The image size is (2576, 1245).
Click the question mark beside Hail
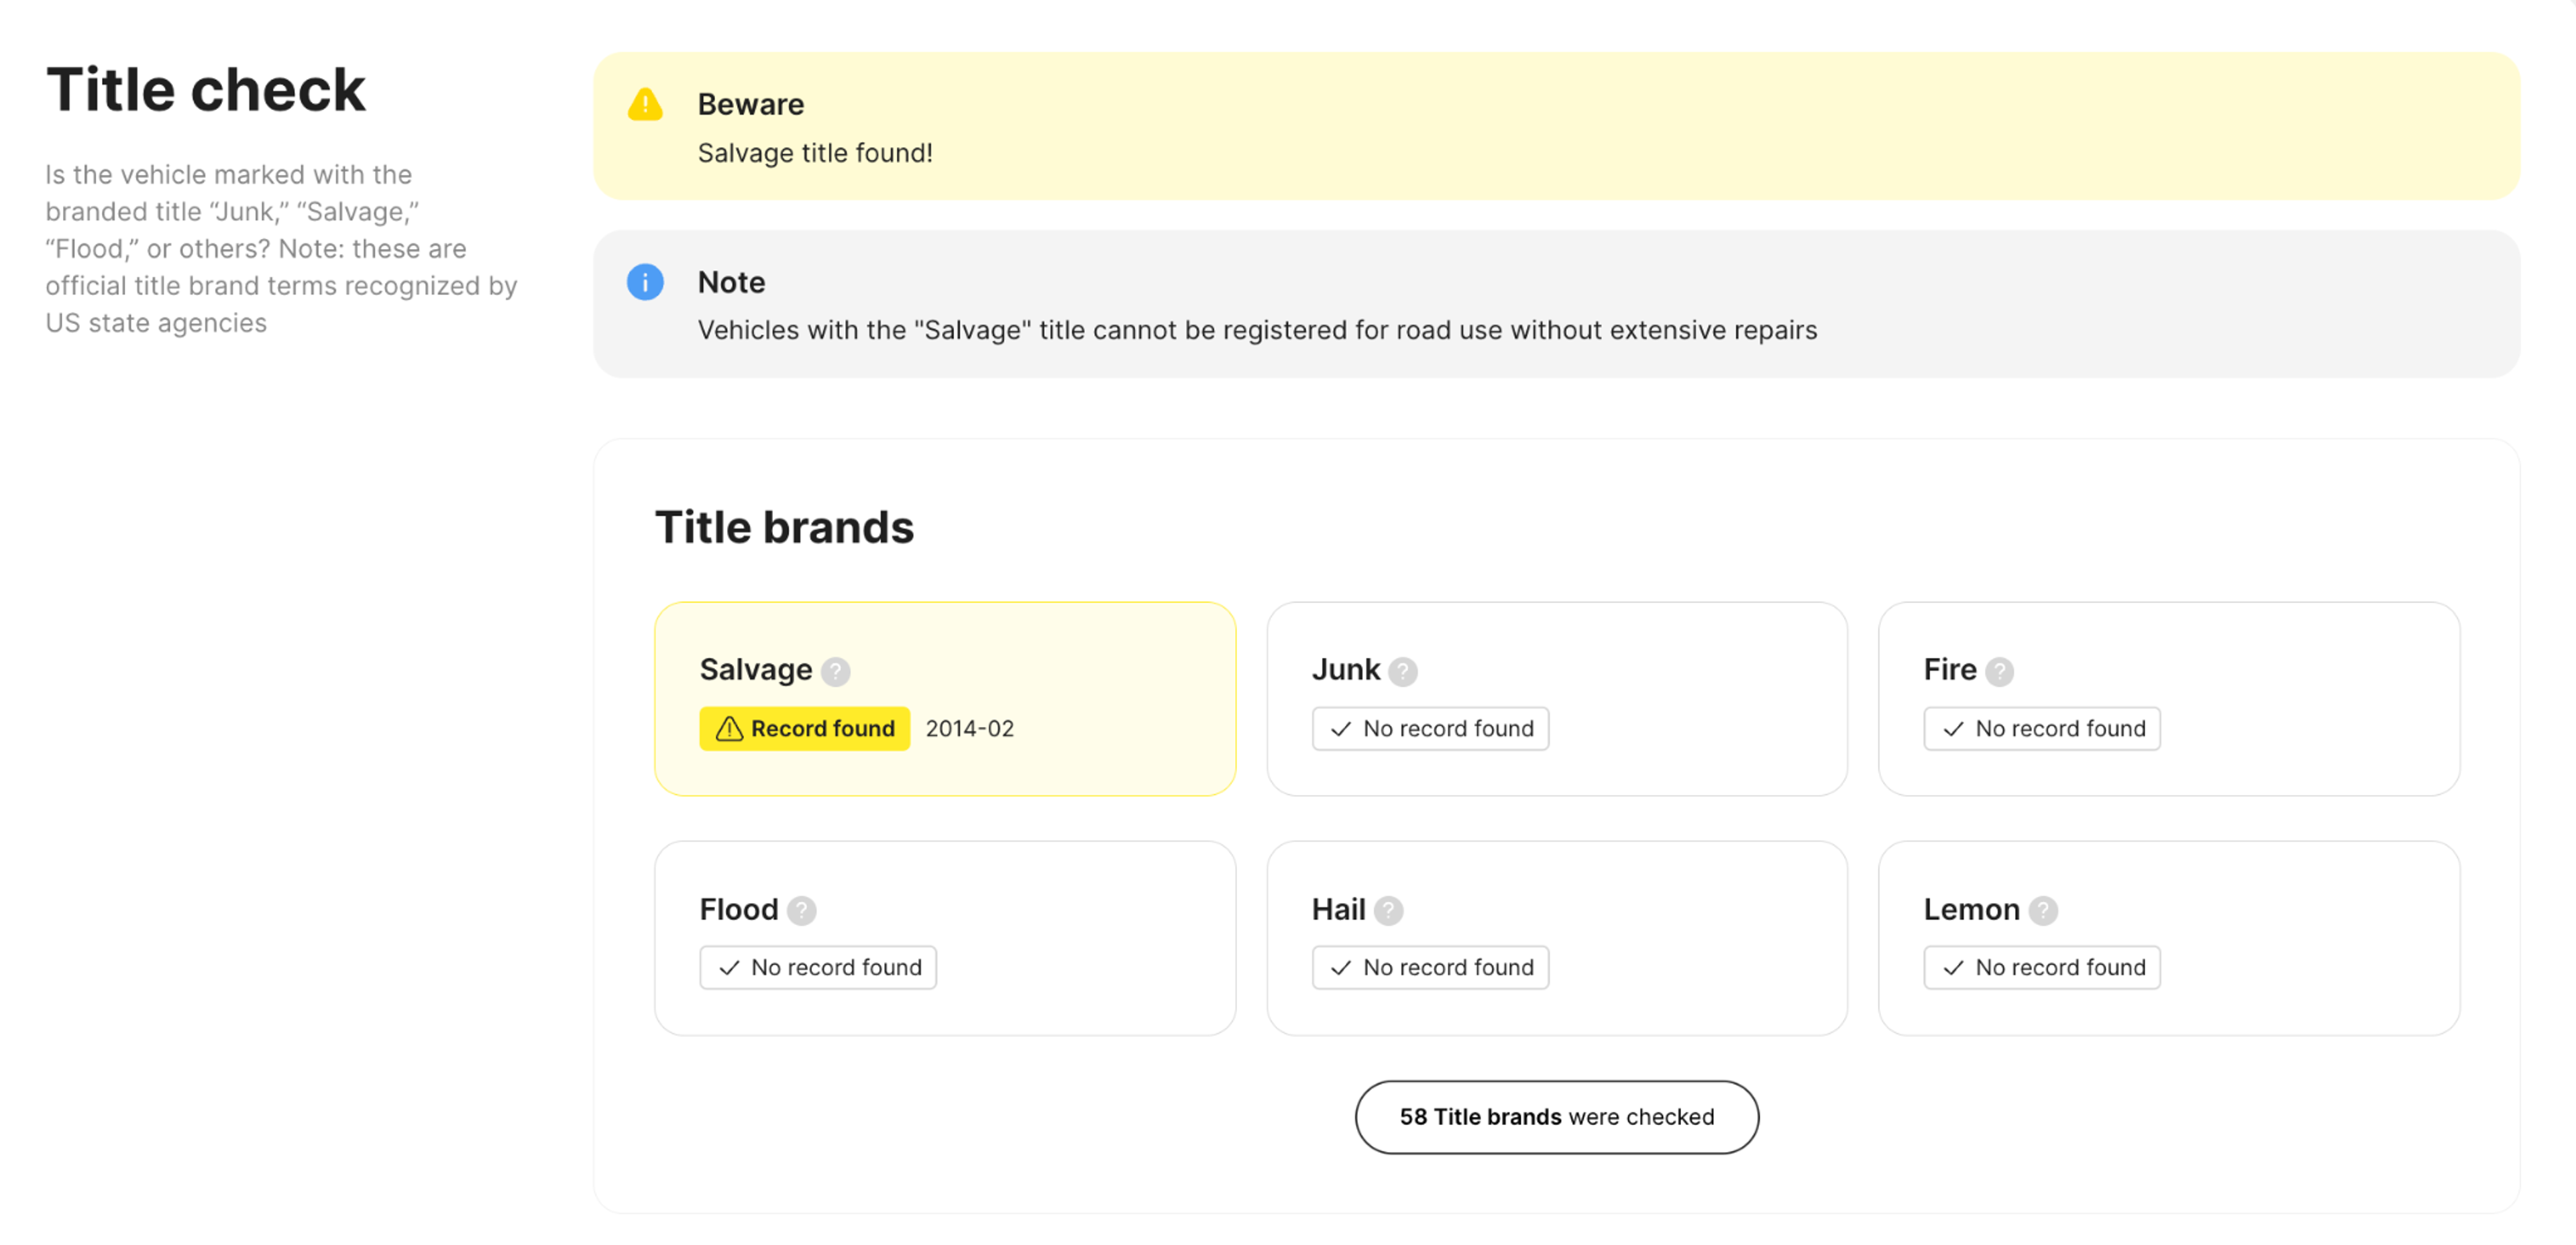coord(1388,910)
